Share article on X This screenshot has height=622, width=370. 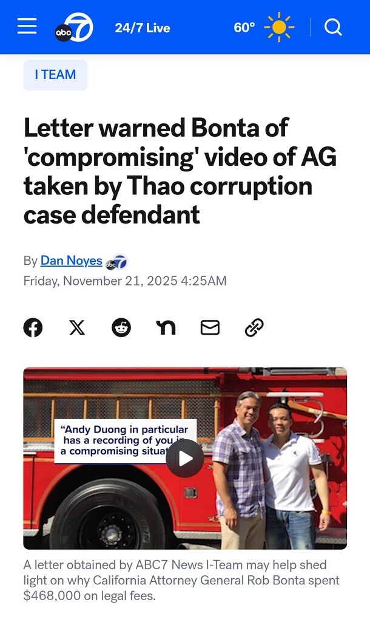coord(77,327)
